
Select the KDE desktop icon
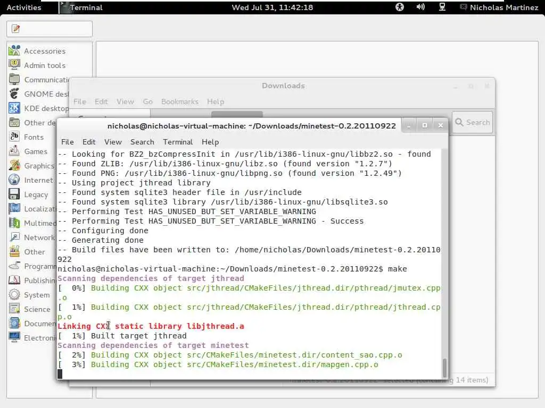[x=14, y=108]
